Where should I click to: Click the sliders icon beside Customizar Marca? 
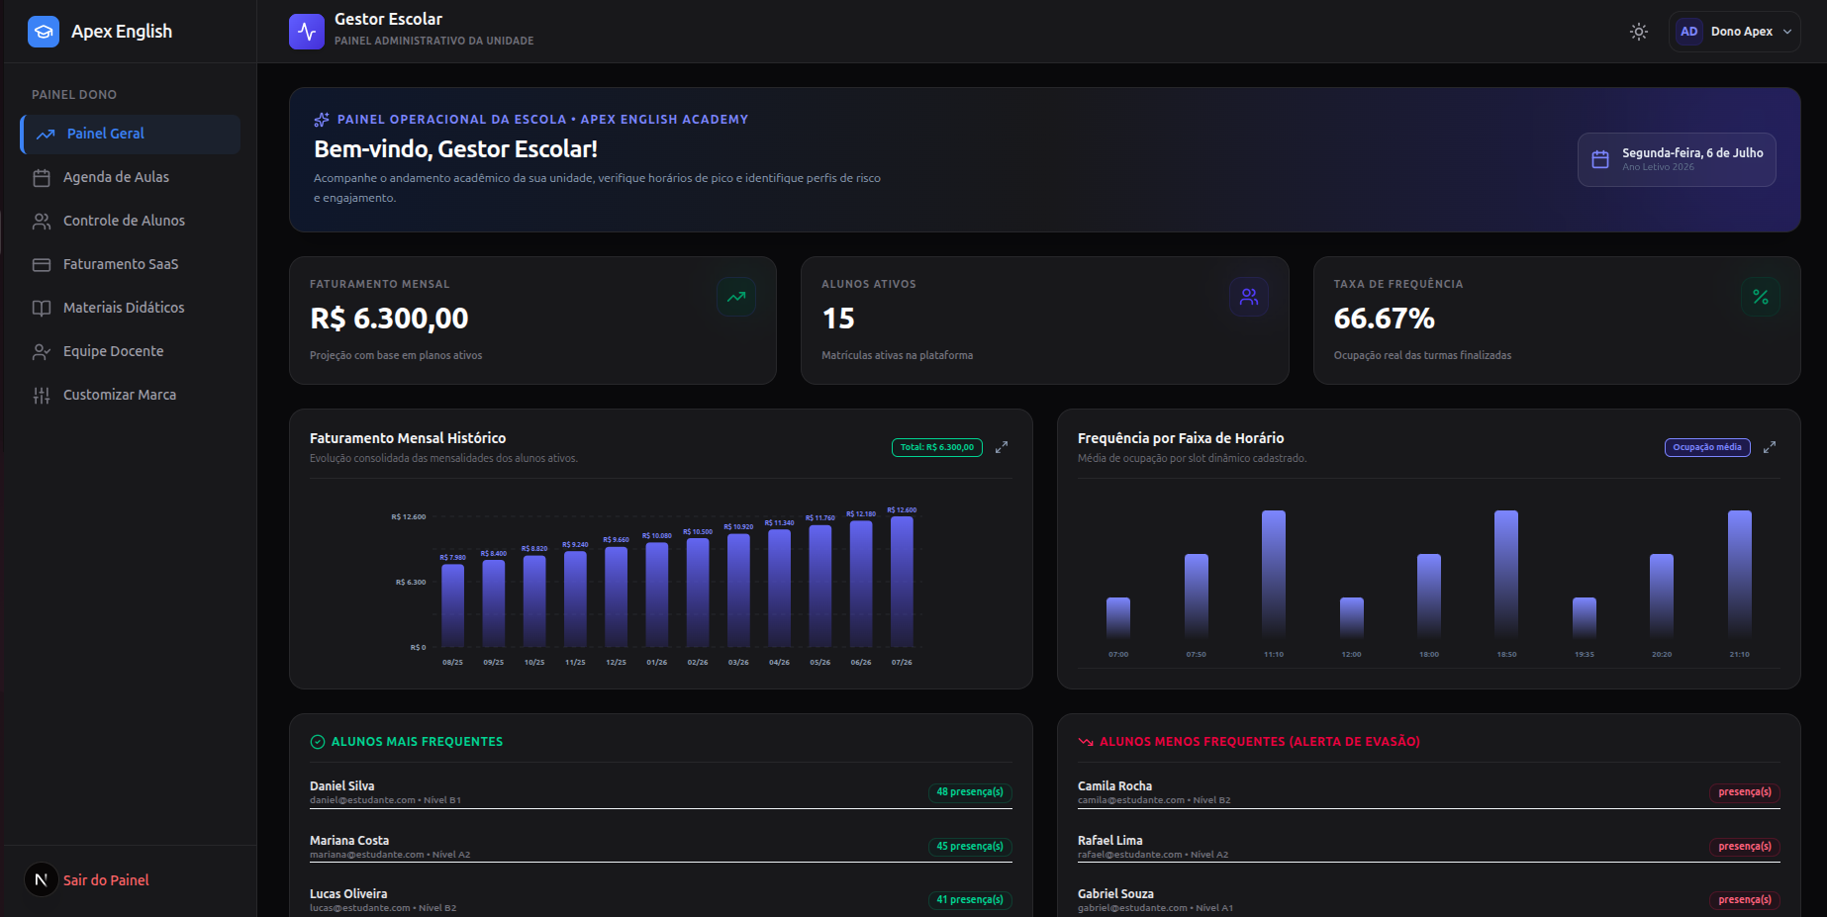(x=42, y=396)
